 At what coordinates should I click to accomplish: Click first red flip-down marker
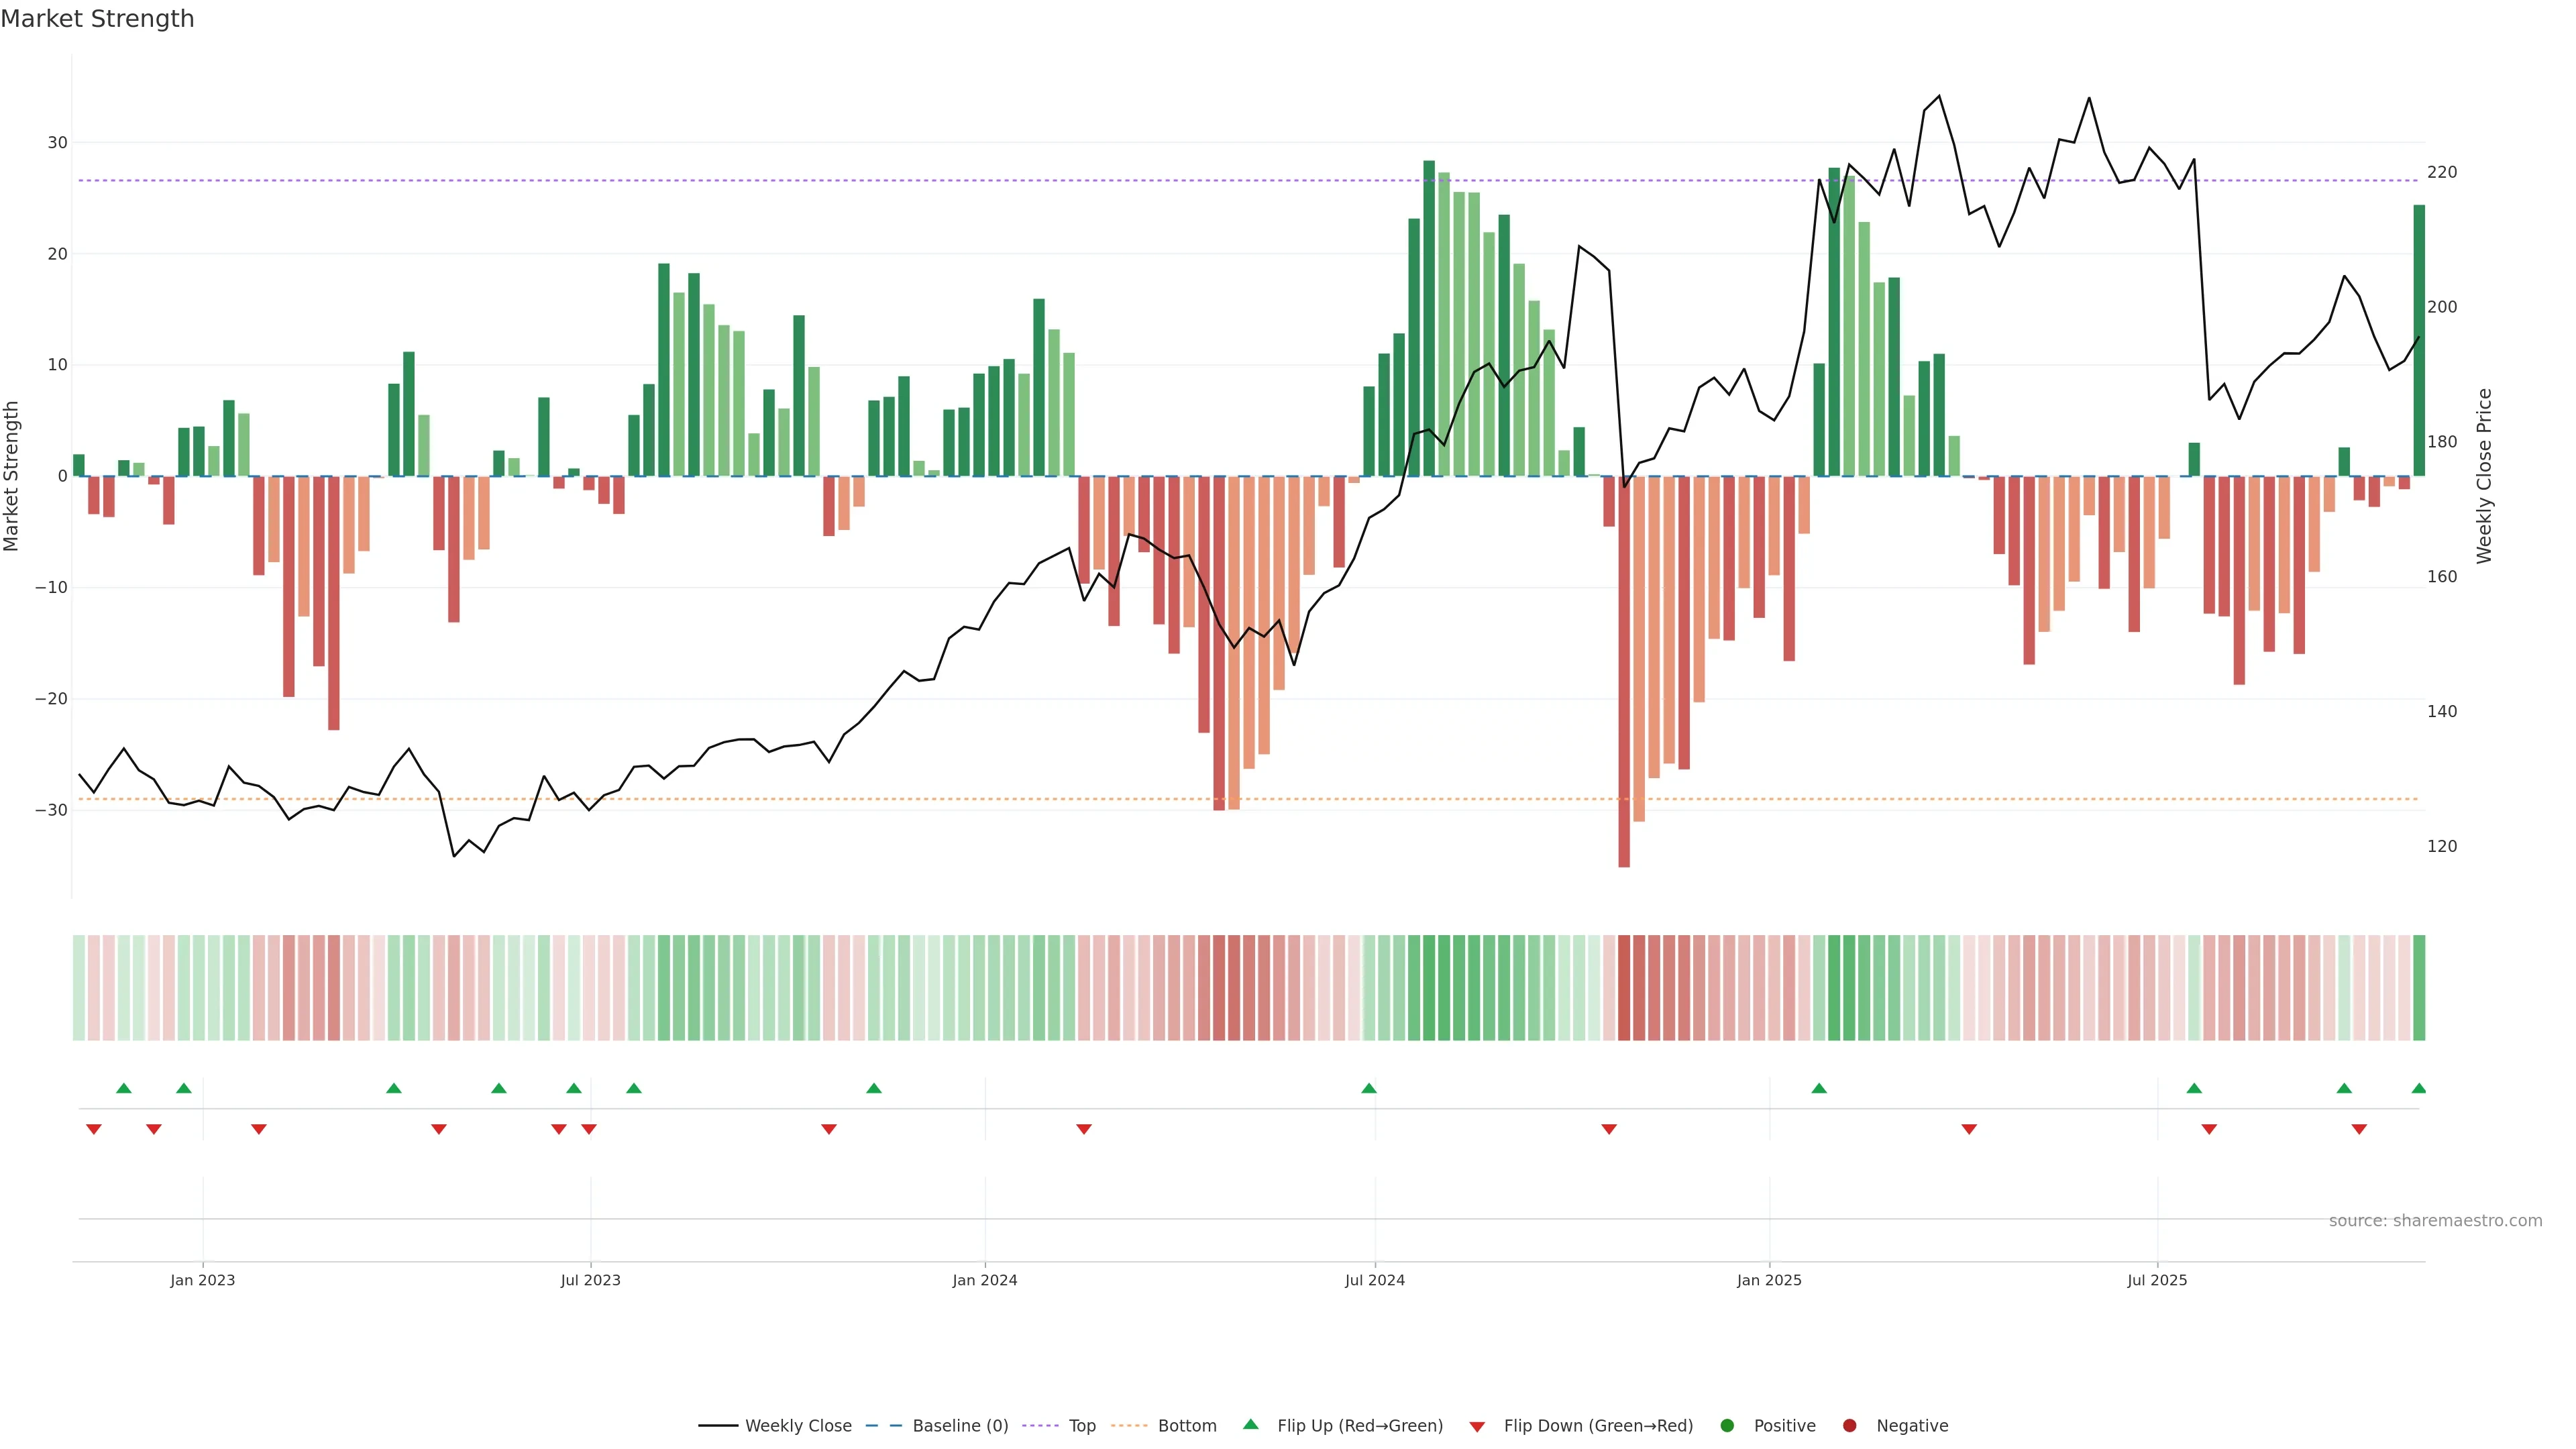(x=94, y=1129)
